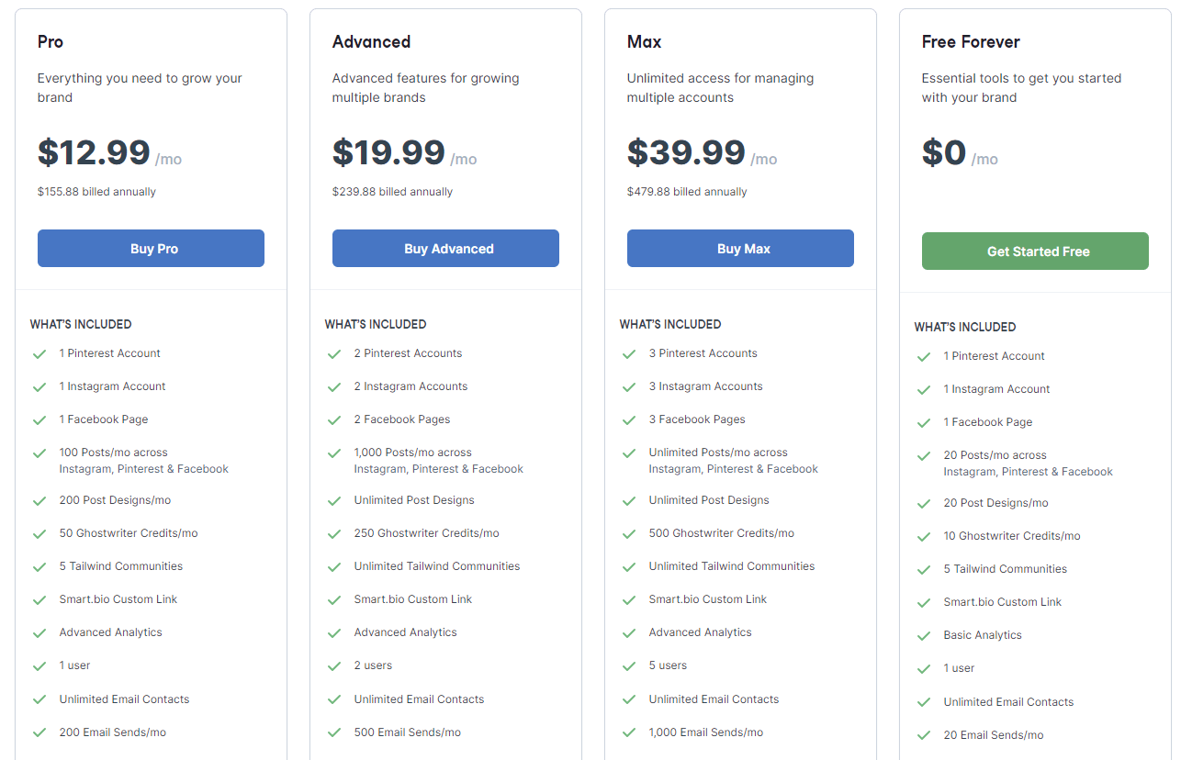The width and height of the screenshot is (1181, 760).
Task: Click checkmark next to 20 Email Sends/mo
Action: click(x=924, y=736)
